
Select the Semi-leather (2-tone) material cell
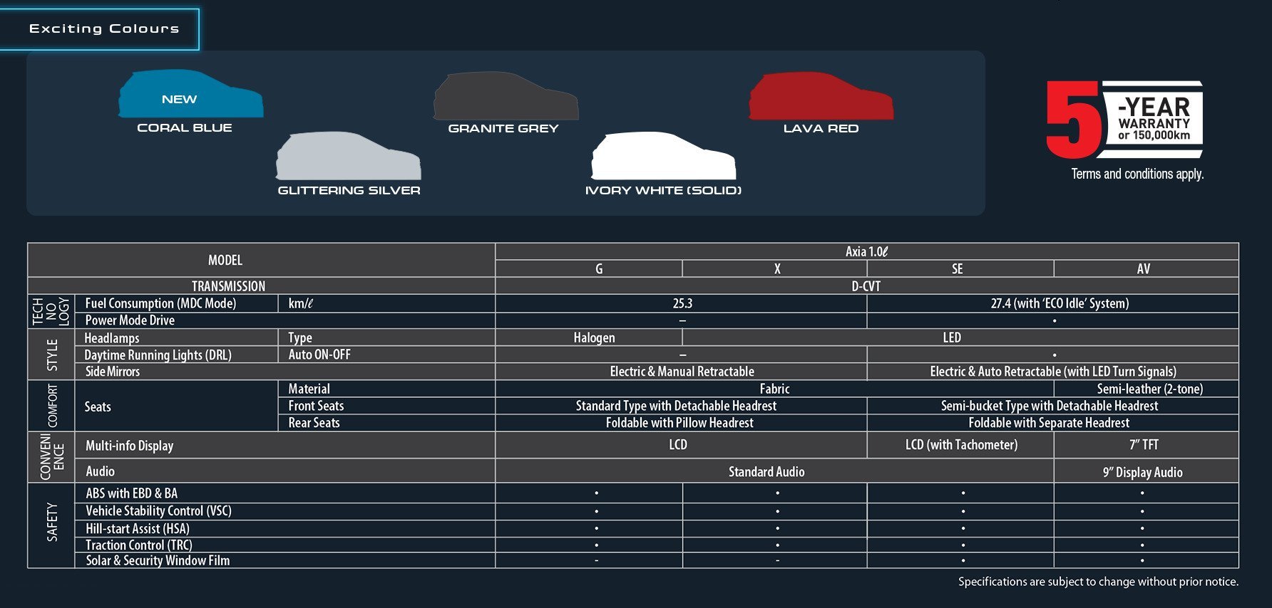point(1149,389)
